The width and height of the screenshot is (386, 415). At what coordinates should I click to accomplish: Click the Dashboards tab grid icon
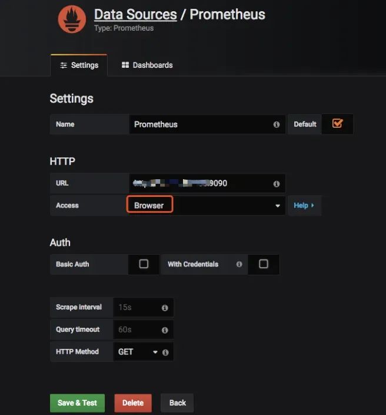[125, 65]
